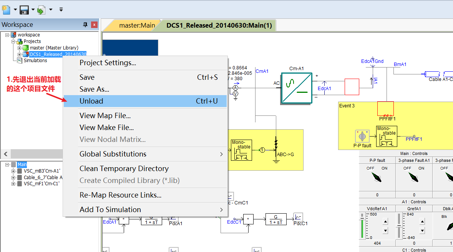Viewport: 453px width, 252px height.
Task: Toggle the P-P fault switch in Event 3
Action: pos(362,136)
